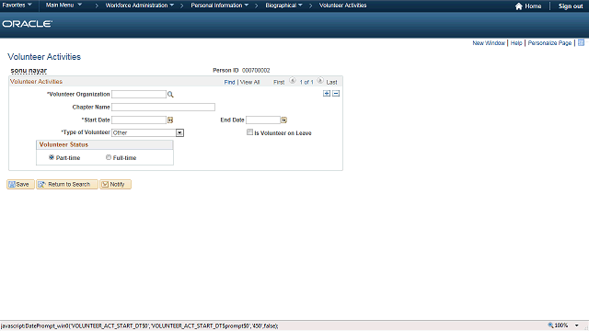Click Sign out
Viewport: 589px width, 331px height.
pyautogui.click(x=571, y=6)
